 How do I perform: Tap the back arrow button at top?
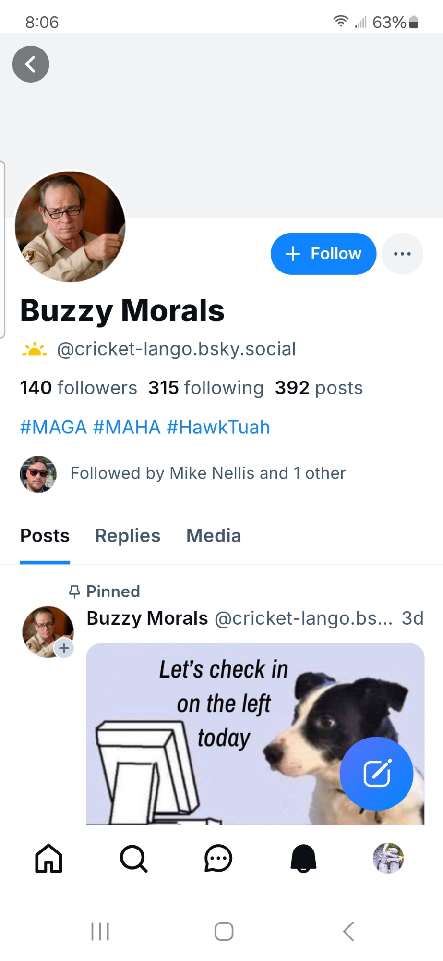(x=31, y=64)
